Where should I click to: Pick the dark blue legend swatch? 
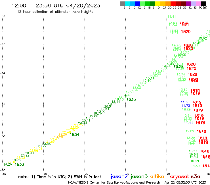click(137, 4)
